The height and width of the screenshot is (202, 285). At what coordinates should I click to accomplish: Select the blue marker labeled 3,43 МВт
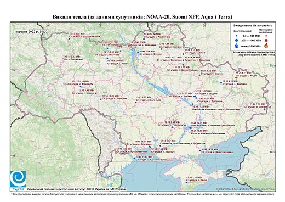tap(95, 93)
